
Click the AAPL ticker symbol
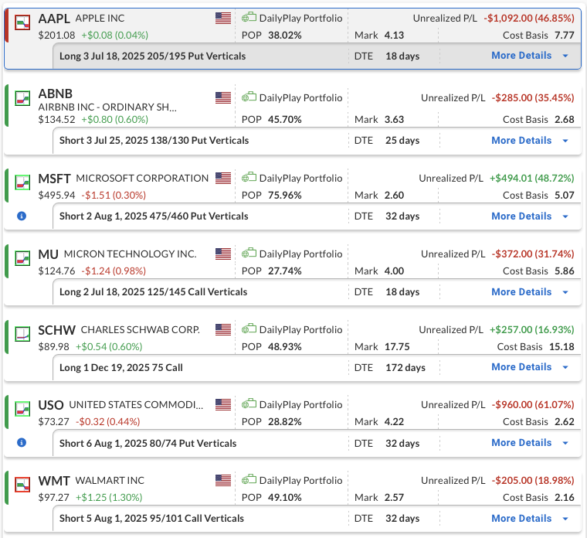coord(54,19)
